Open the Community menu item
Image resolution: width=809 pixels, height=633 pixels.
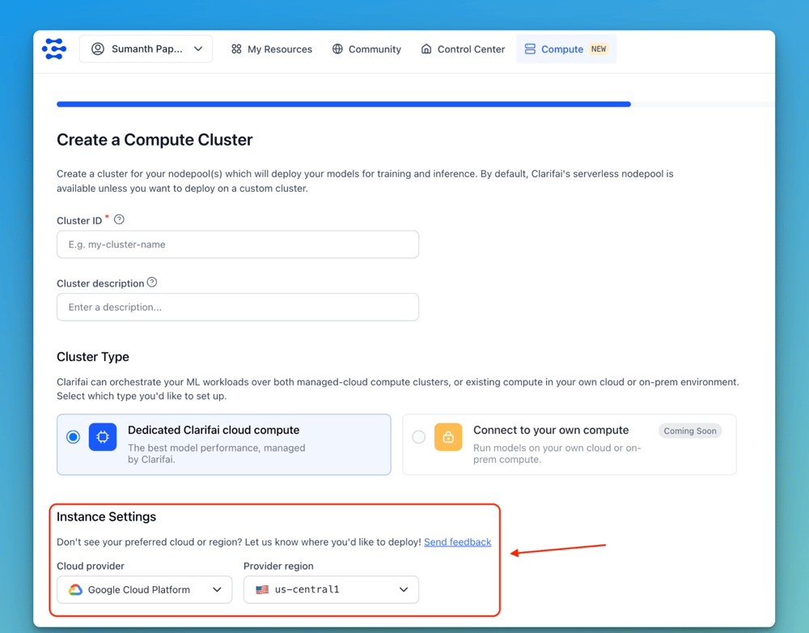pyautogui.click(x=366, y=49)
